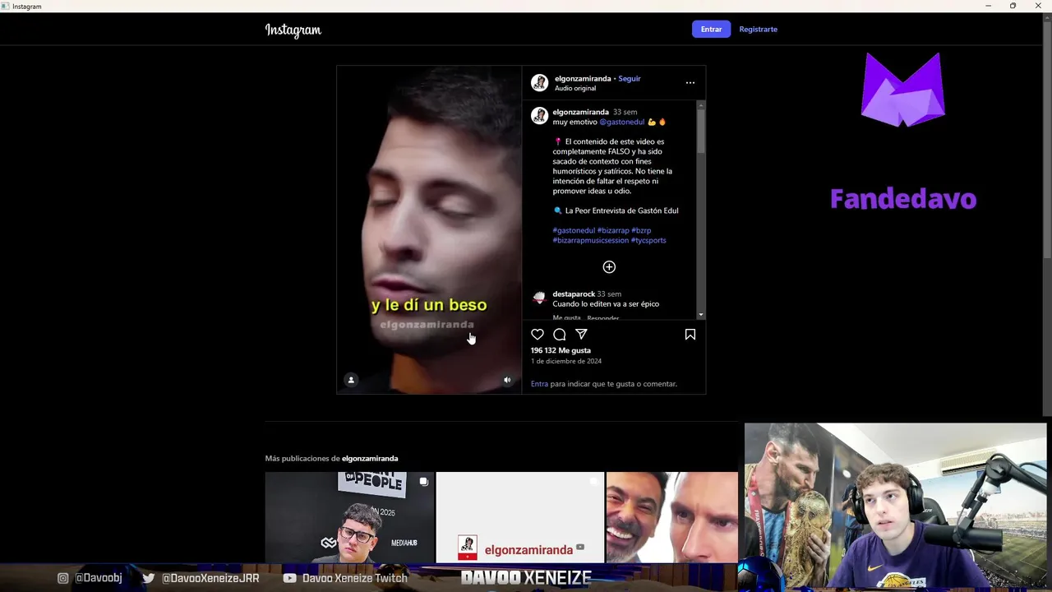Share the post with paper plane icon
Image resolution: width=1052 pixels, height=592 pixels.
click(x=581, y=334)
